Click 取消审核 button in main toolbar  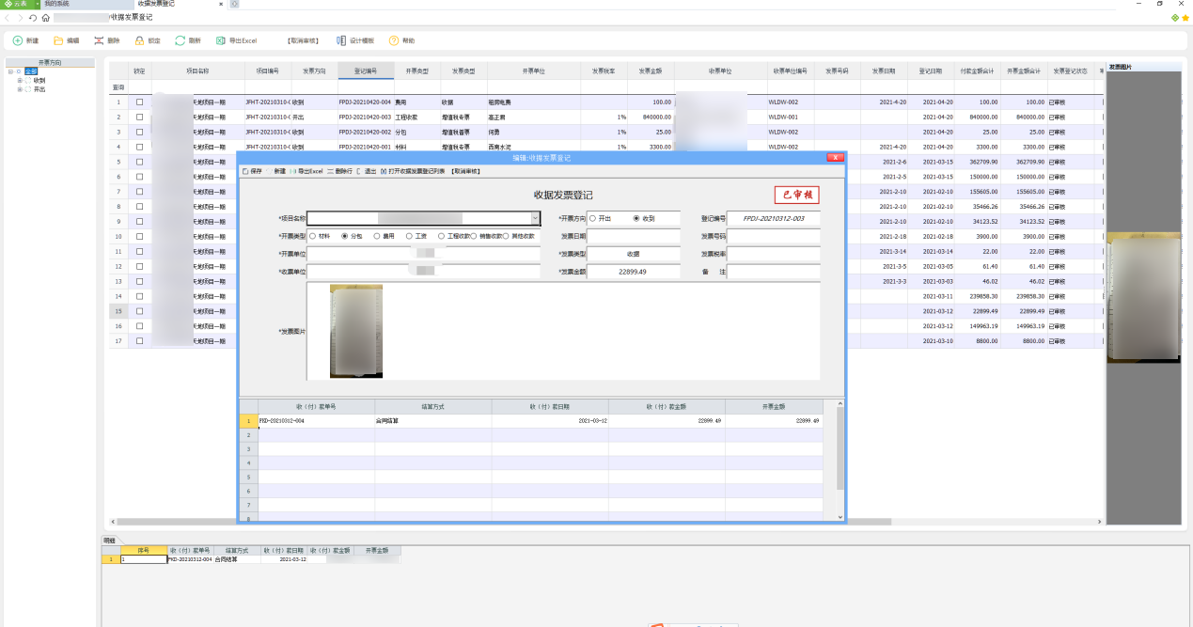click(x=304, y=40)
